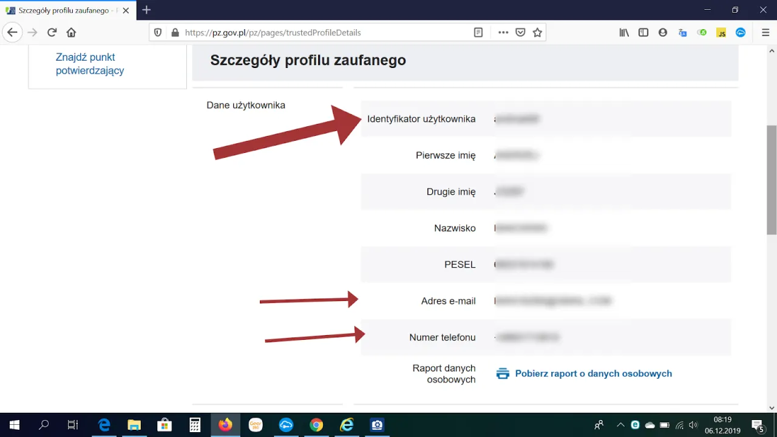Click the home icon
777x437 pixels.
pyautogui.click(x=72, y=32)
